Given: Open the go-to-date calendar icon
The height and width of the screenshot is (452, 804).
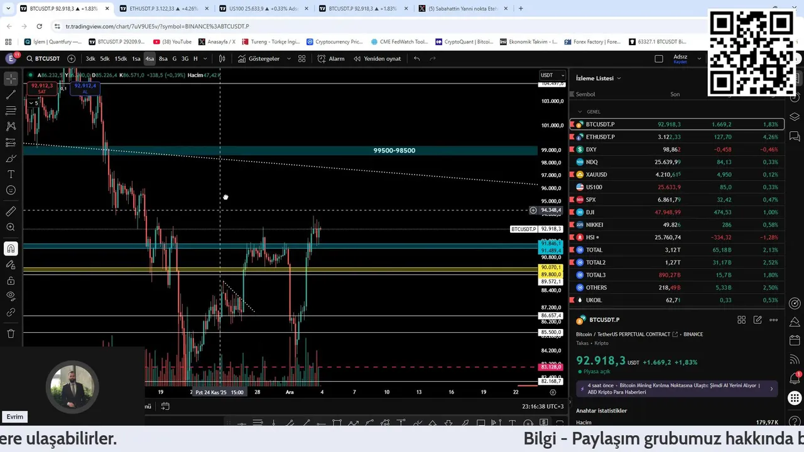Looking at the screenshot, I should tap(165, 406).
